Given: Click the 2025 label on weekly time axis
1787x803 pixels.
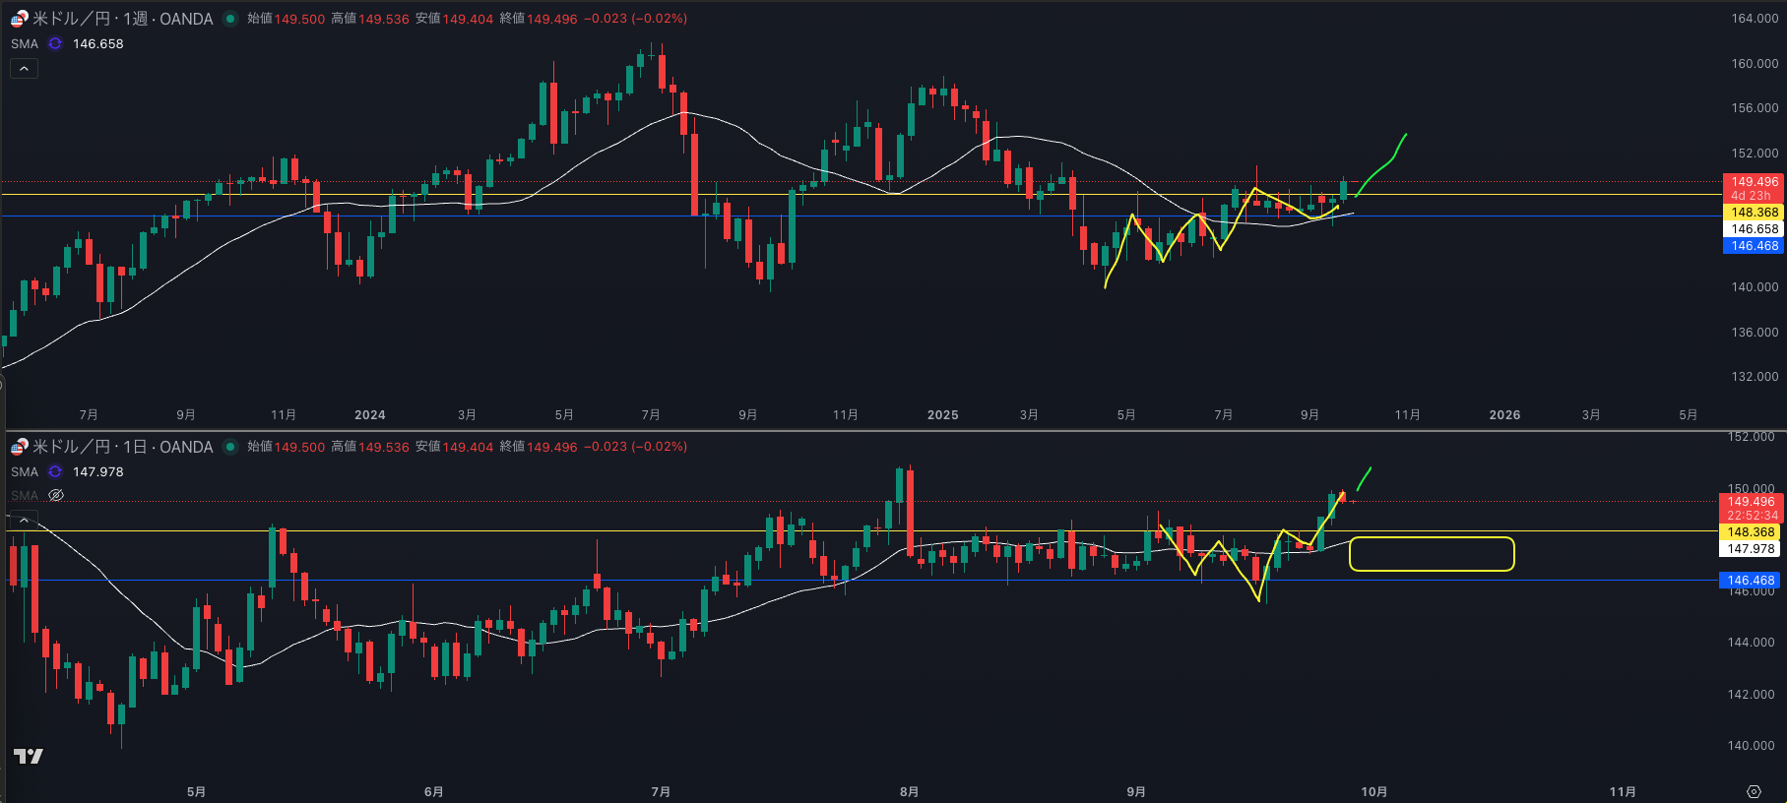Looking at the screenshot, I should pos(942,414).
